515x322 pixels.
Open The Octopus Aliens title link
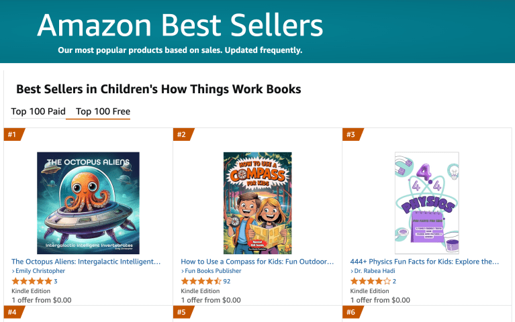click(x=86, y=261)
